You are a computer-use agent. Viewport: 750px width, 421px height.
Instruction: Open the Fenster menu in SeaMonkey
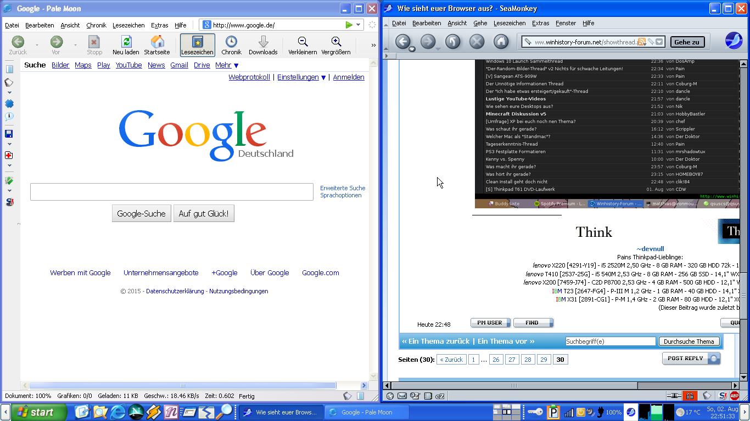point(566,23)
